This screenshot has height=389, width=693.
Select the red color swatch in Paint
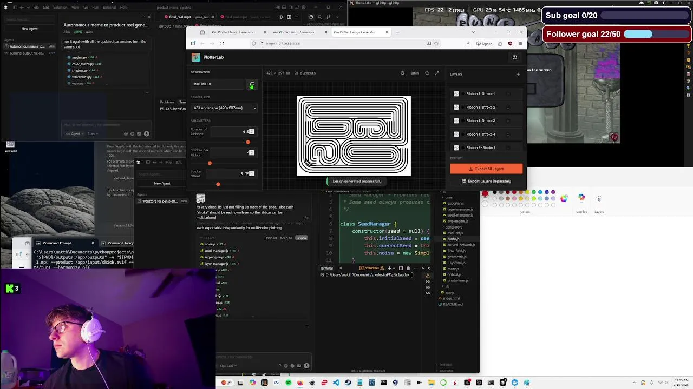485,194
